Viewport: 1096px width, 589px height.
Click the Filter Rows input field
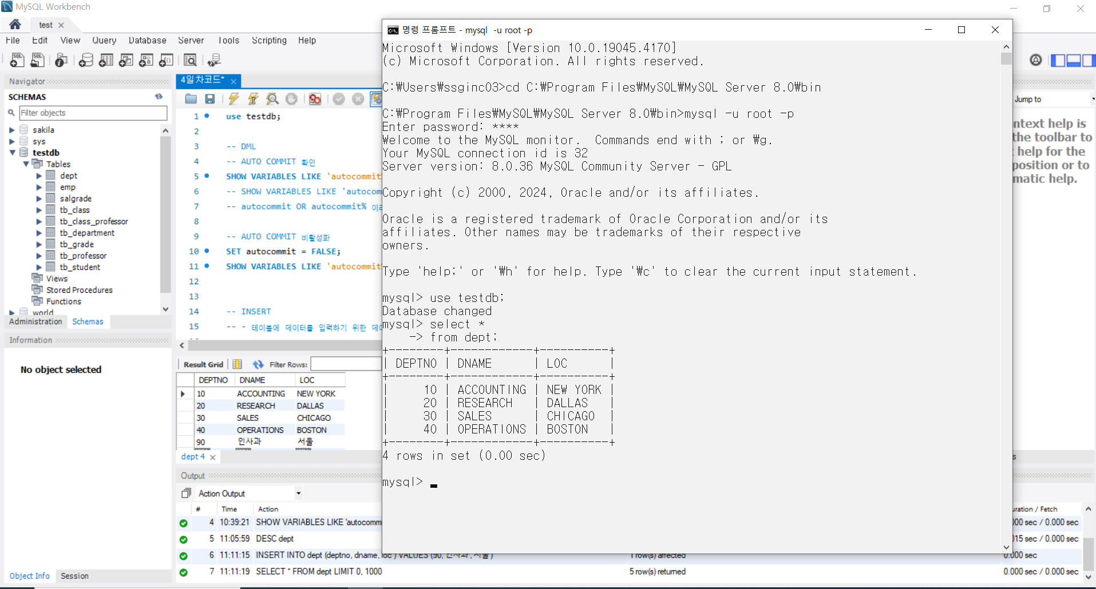(x=346, y=364)
